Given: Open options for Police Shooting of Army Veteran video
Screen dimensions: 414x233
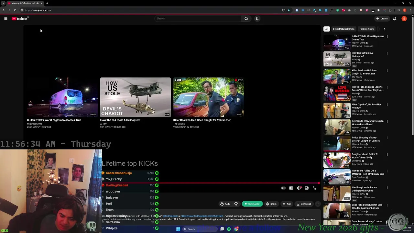Looking at the screenshot, I should [387, 138].
